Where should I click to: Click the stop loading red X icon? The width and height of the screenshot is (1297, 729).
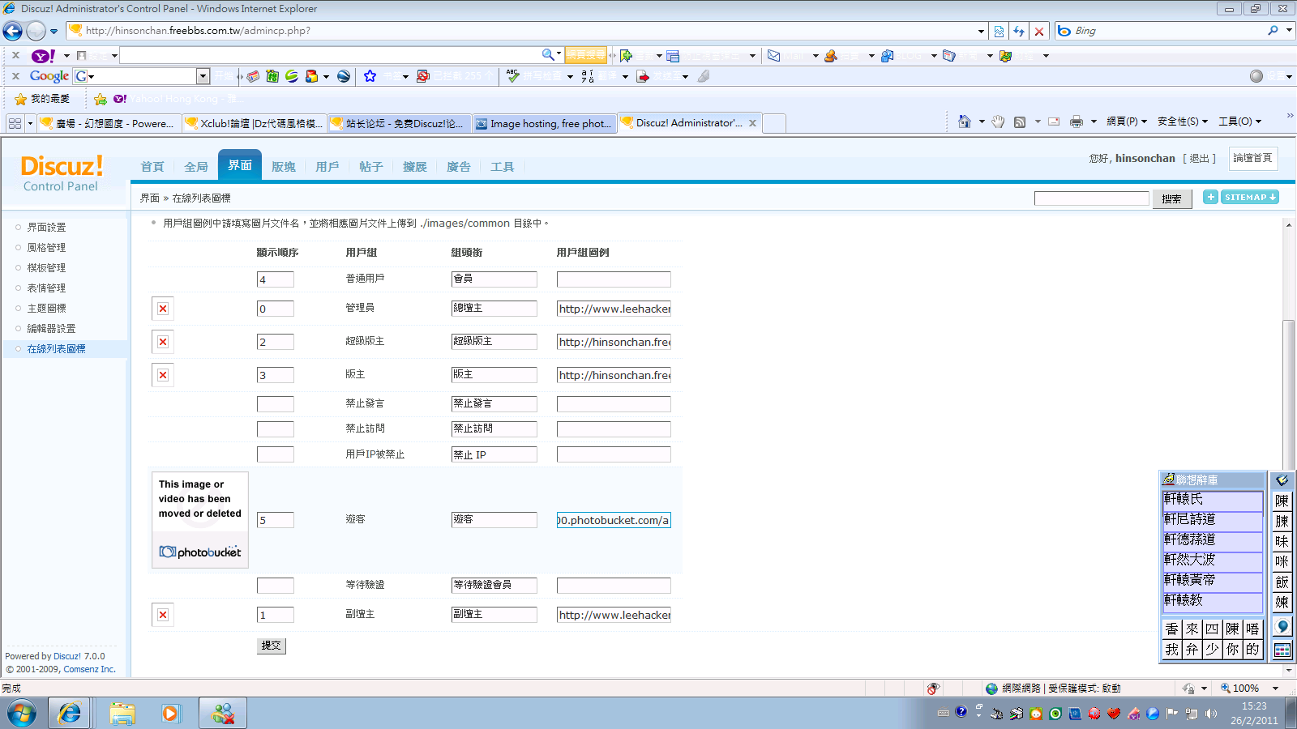pyautogui.click(x=1039, y=31)
